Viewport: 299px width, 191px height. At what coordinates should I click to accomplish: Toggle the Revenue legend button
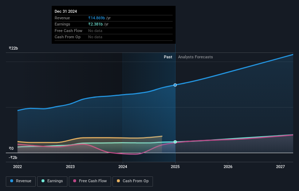click(x=21, y=181)
